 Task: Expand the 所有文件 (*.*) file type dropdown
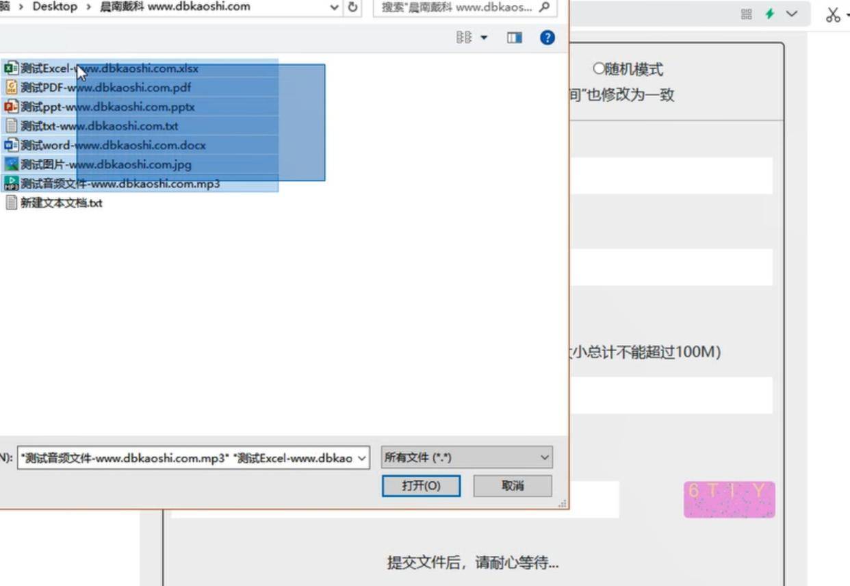544,457
